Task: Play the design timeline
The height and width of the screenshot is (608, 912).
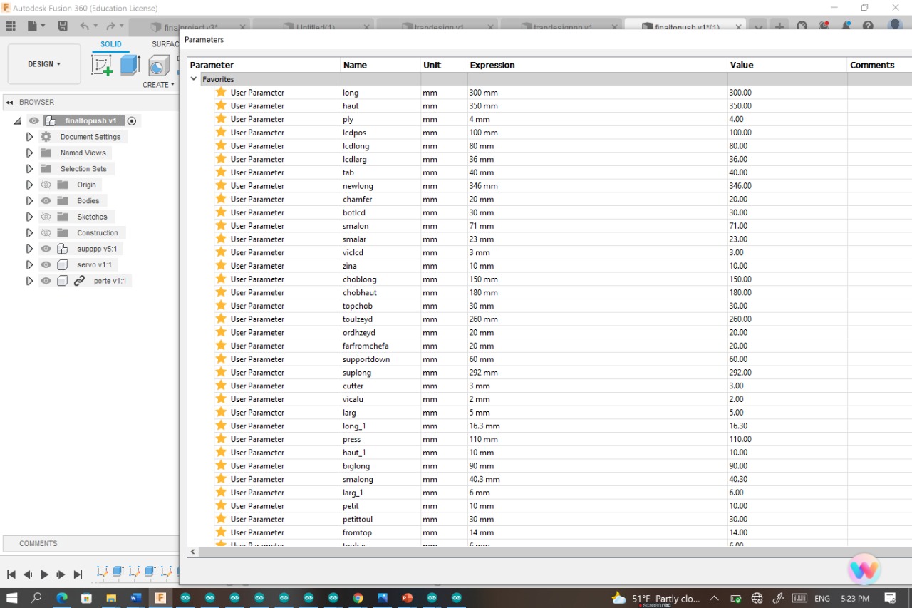Action: tap(44, 574)
